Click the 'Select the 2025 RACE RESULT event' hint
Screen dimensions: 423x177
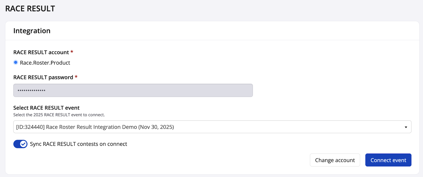[59, 115]
